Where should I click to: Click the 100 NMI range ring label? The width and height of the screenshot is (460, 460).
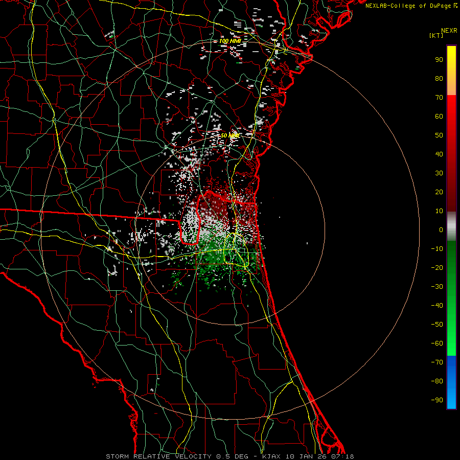(x=230, y=41)
